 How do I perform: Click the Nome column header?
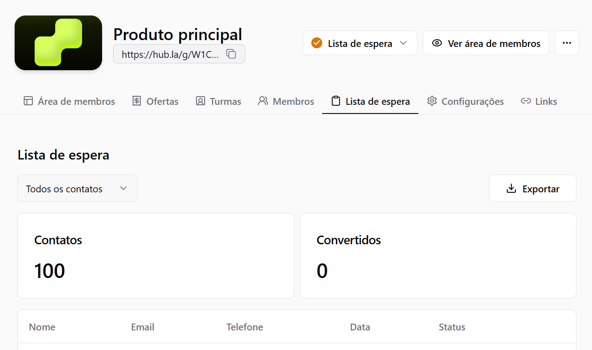[x=42, y=327]
